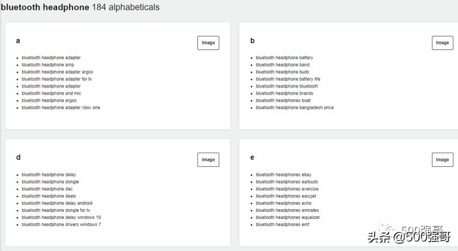458x251 pixels.
Task: Select 'bluetooth headphone delay windows 10'
Action: tap(61, 217)
